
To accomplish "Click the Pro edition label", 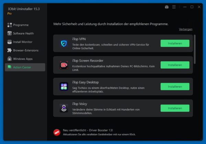I will [x=10, y=13].
